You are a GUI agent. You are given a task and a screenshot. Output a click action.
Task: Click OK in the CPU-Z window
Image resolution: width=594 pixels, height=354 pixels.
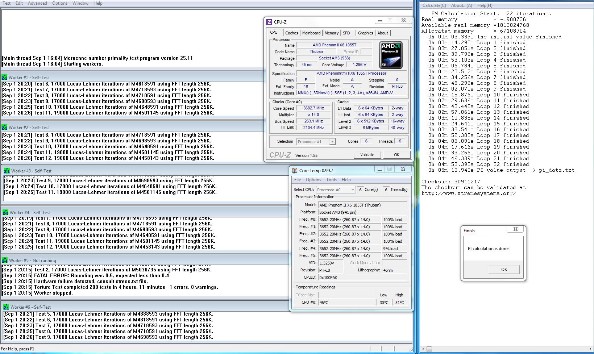(x=396, y=155)
